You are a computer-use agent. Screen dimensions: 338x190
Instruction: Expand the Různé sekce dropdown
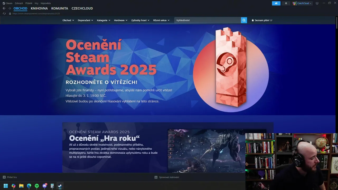[161, 20]
